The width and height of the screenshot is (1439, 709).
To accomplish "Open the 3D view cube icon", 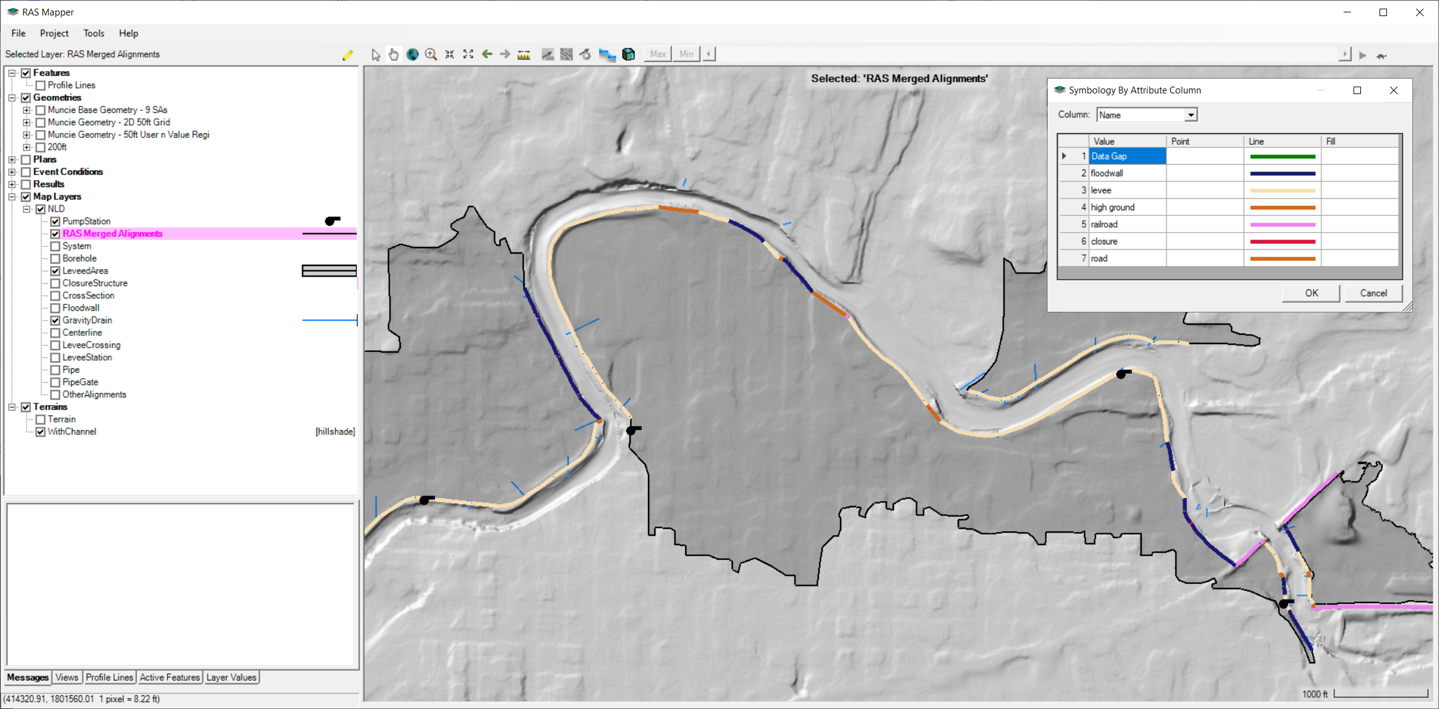I will pos(628,55).
